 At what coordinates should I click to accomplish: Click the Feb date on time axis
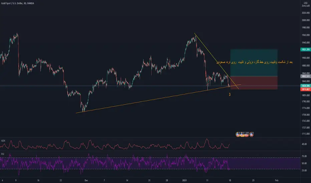[x=277, y=180]
